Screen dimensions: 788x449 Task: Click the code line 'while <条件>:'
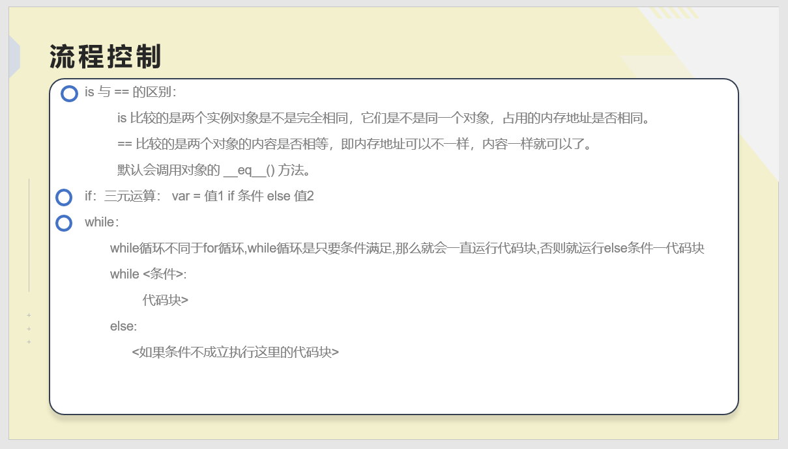pyautogui.click(x=149, y=274)
